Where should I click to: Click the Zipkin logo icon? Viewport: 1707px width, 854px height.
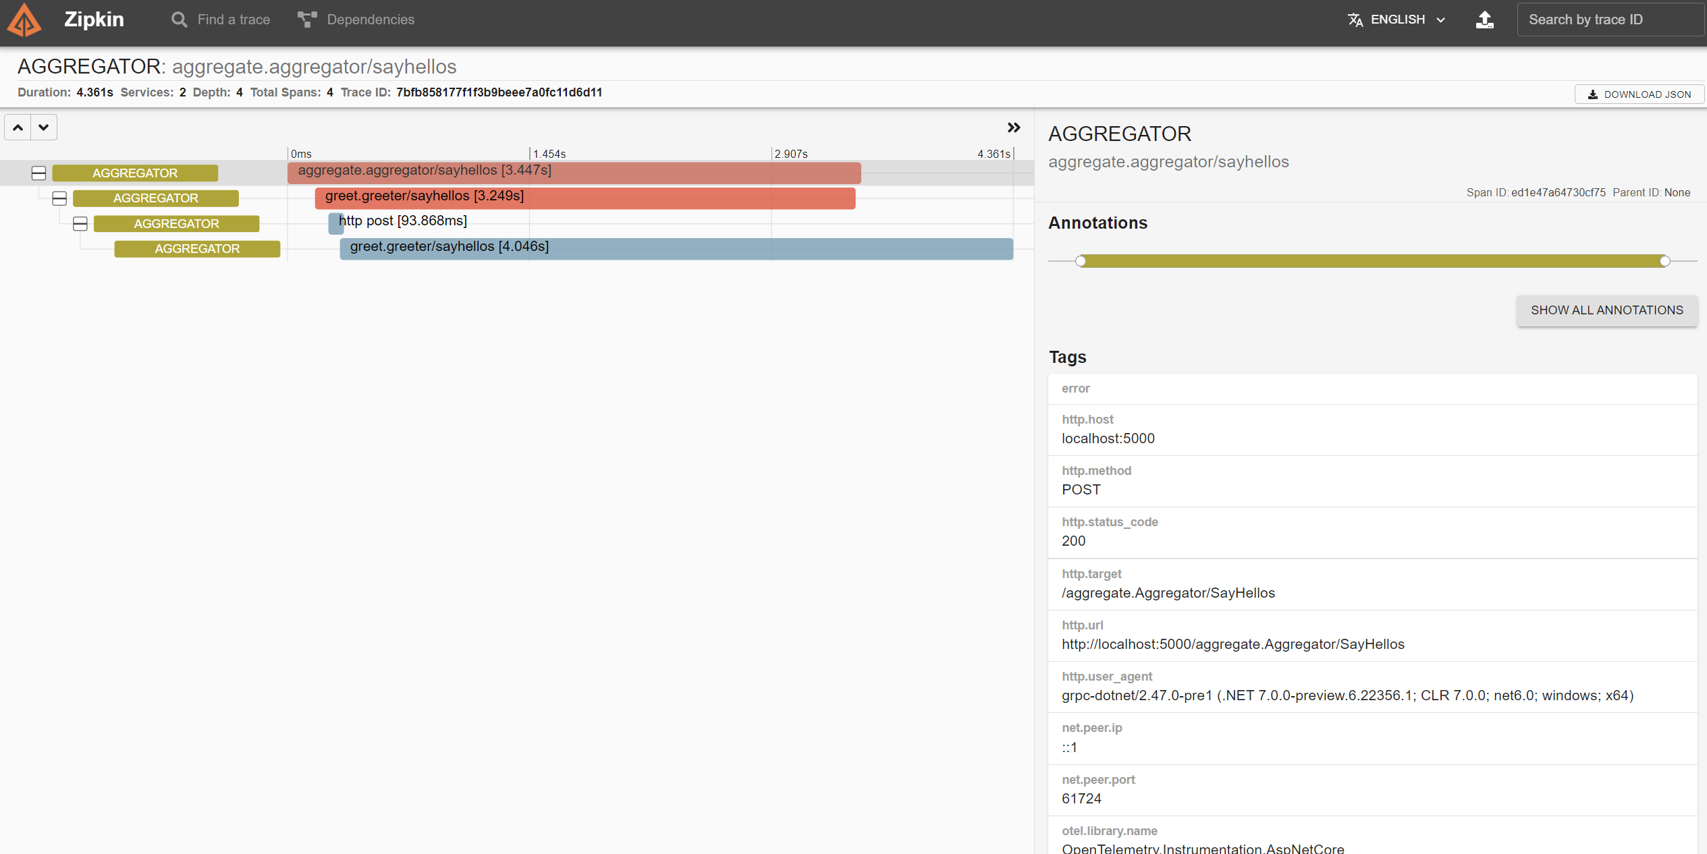[x=24, y=20]
